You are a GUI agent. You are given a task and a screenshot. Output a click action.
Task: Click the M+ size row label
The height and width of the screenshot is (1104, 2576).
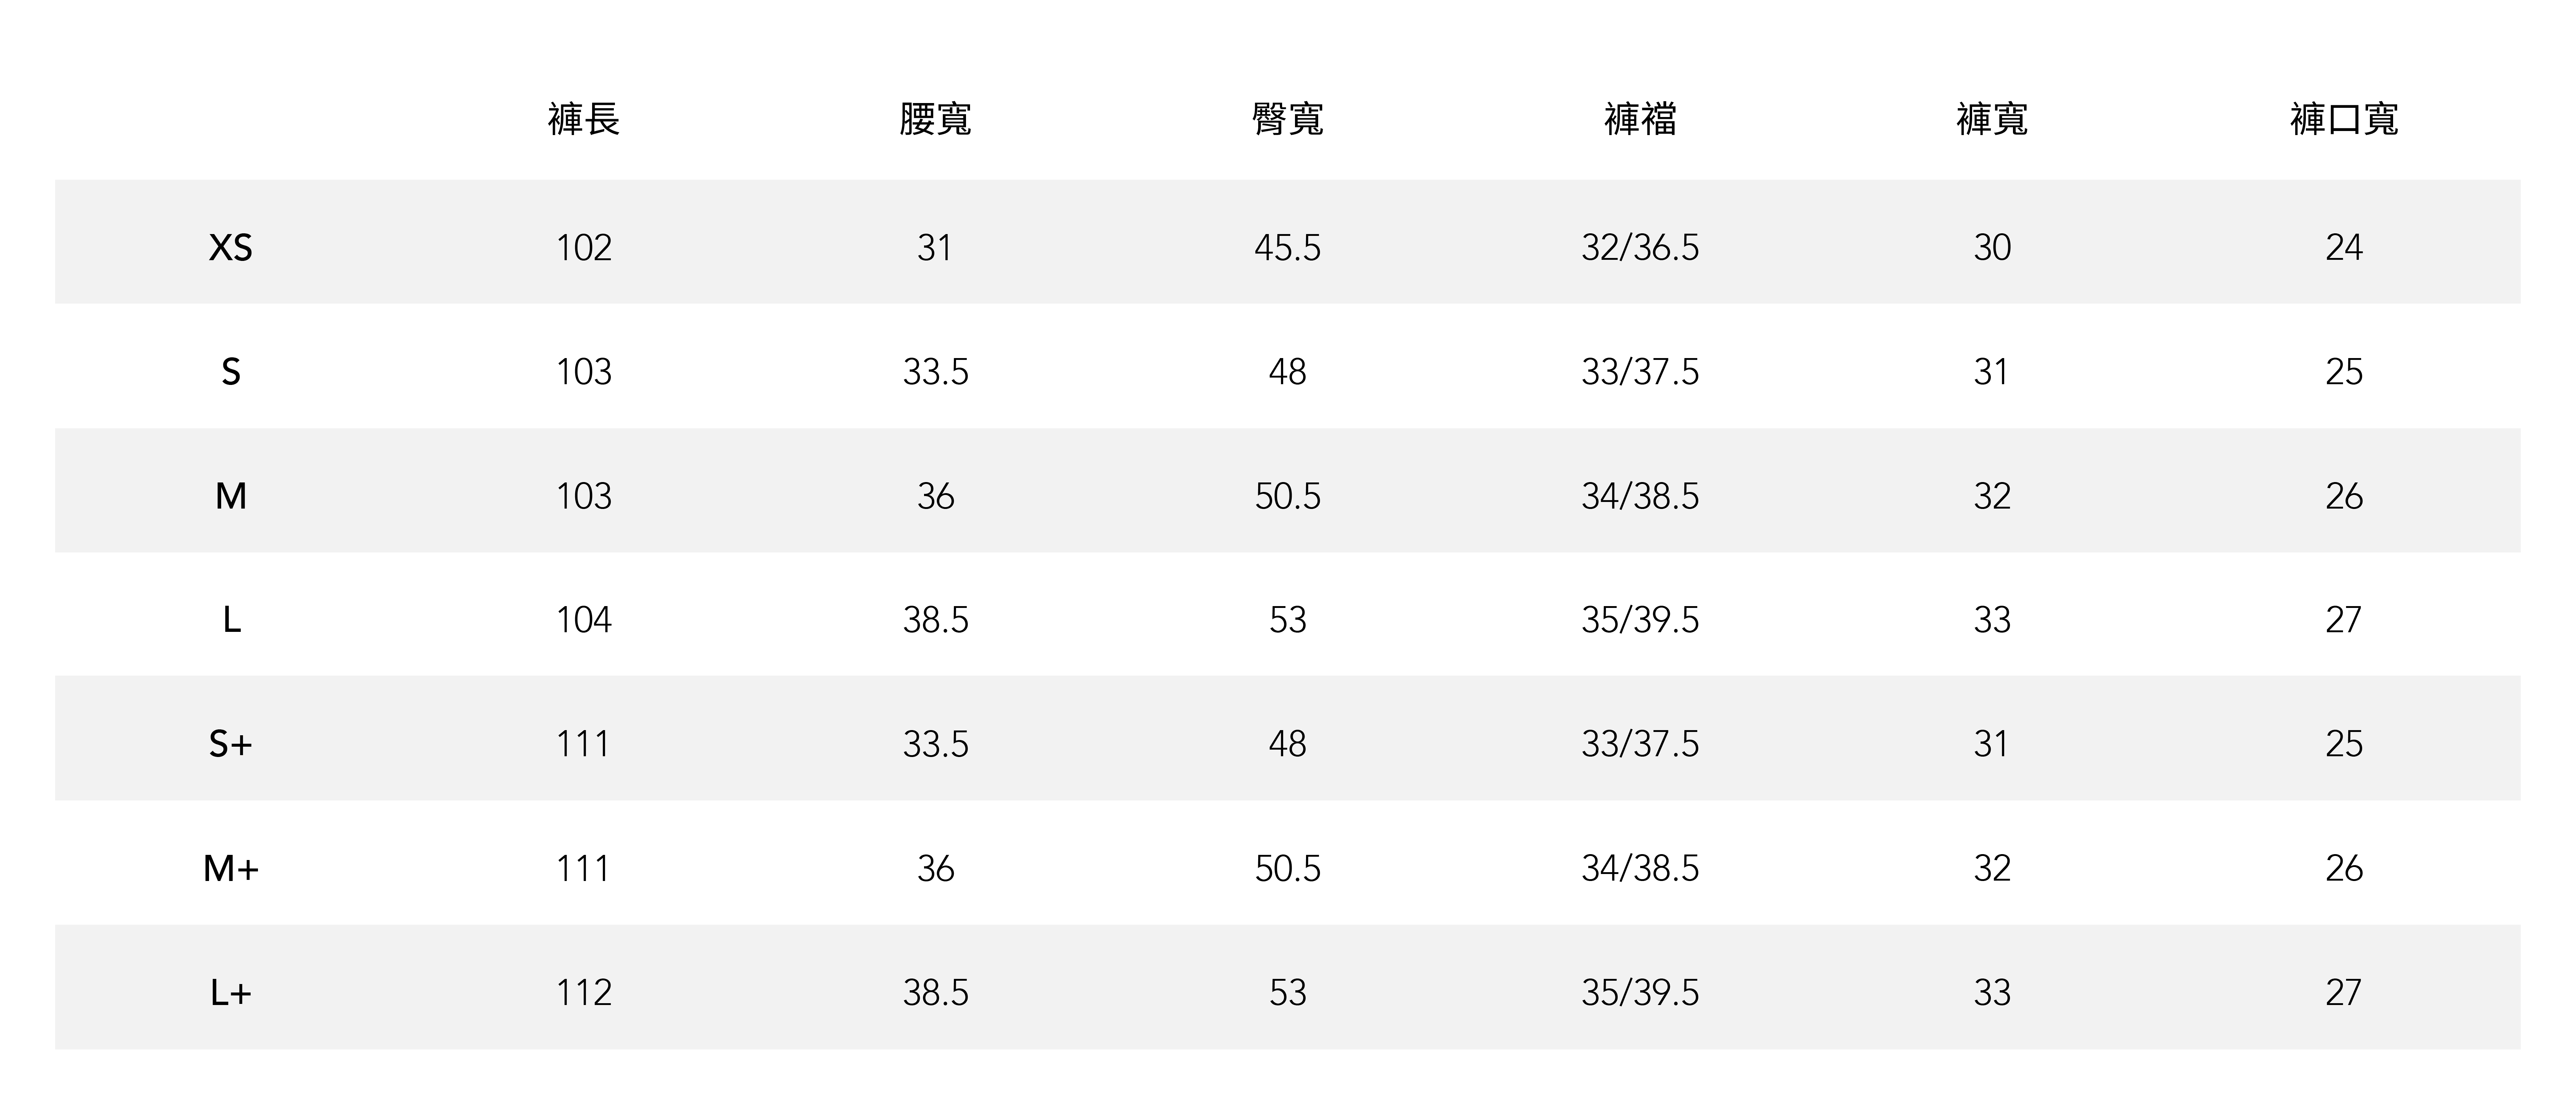tap(231, 868)
